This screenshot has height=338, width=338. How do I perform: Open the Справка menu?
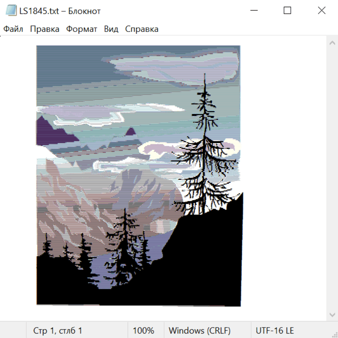tap(142, 29)
